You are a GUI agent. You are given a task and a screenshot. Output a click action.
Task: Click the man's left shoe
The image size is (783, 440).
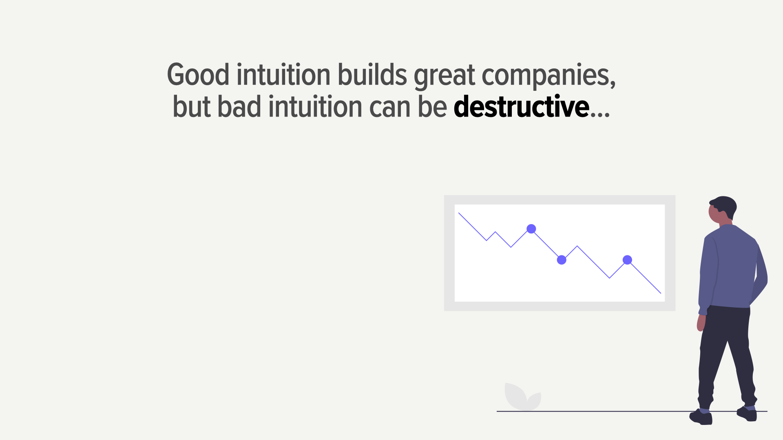(701, 417)
